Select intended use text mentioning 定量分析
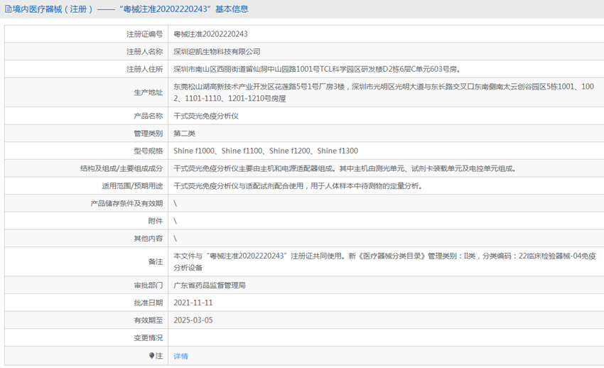The height and width of the screenshot is (368, 604). pyautogui.click(x=298, y=186)
